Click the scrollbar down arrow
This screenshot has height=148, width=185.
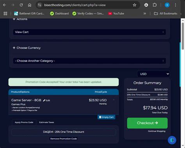[x=183, y=146]
